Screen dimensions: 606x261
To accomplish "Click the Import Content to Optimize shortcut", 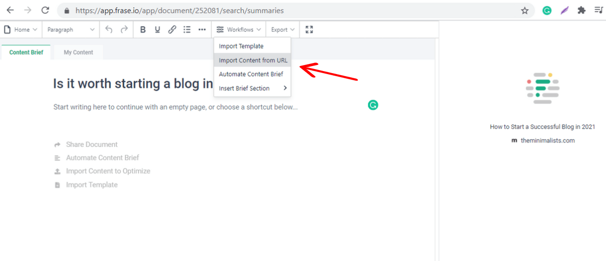I will (x=108, y=171).
